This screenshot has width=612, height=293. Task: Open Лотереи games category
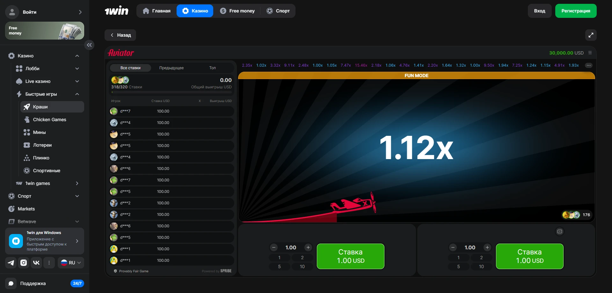(52, 145)
